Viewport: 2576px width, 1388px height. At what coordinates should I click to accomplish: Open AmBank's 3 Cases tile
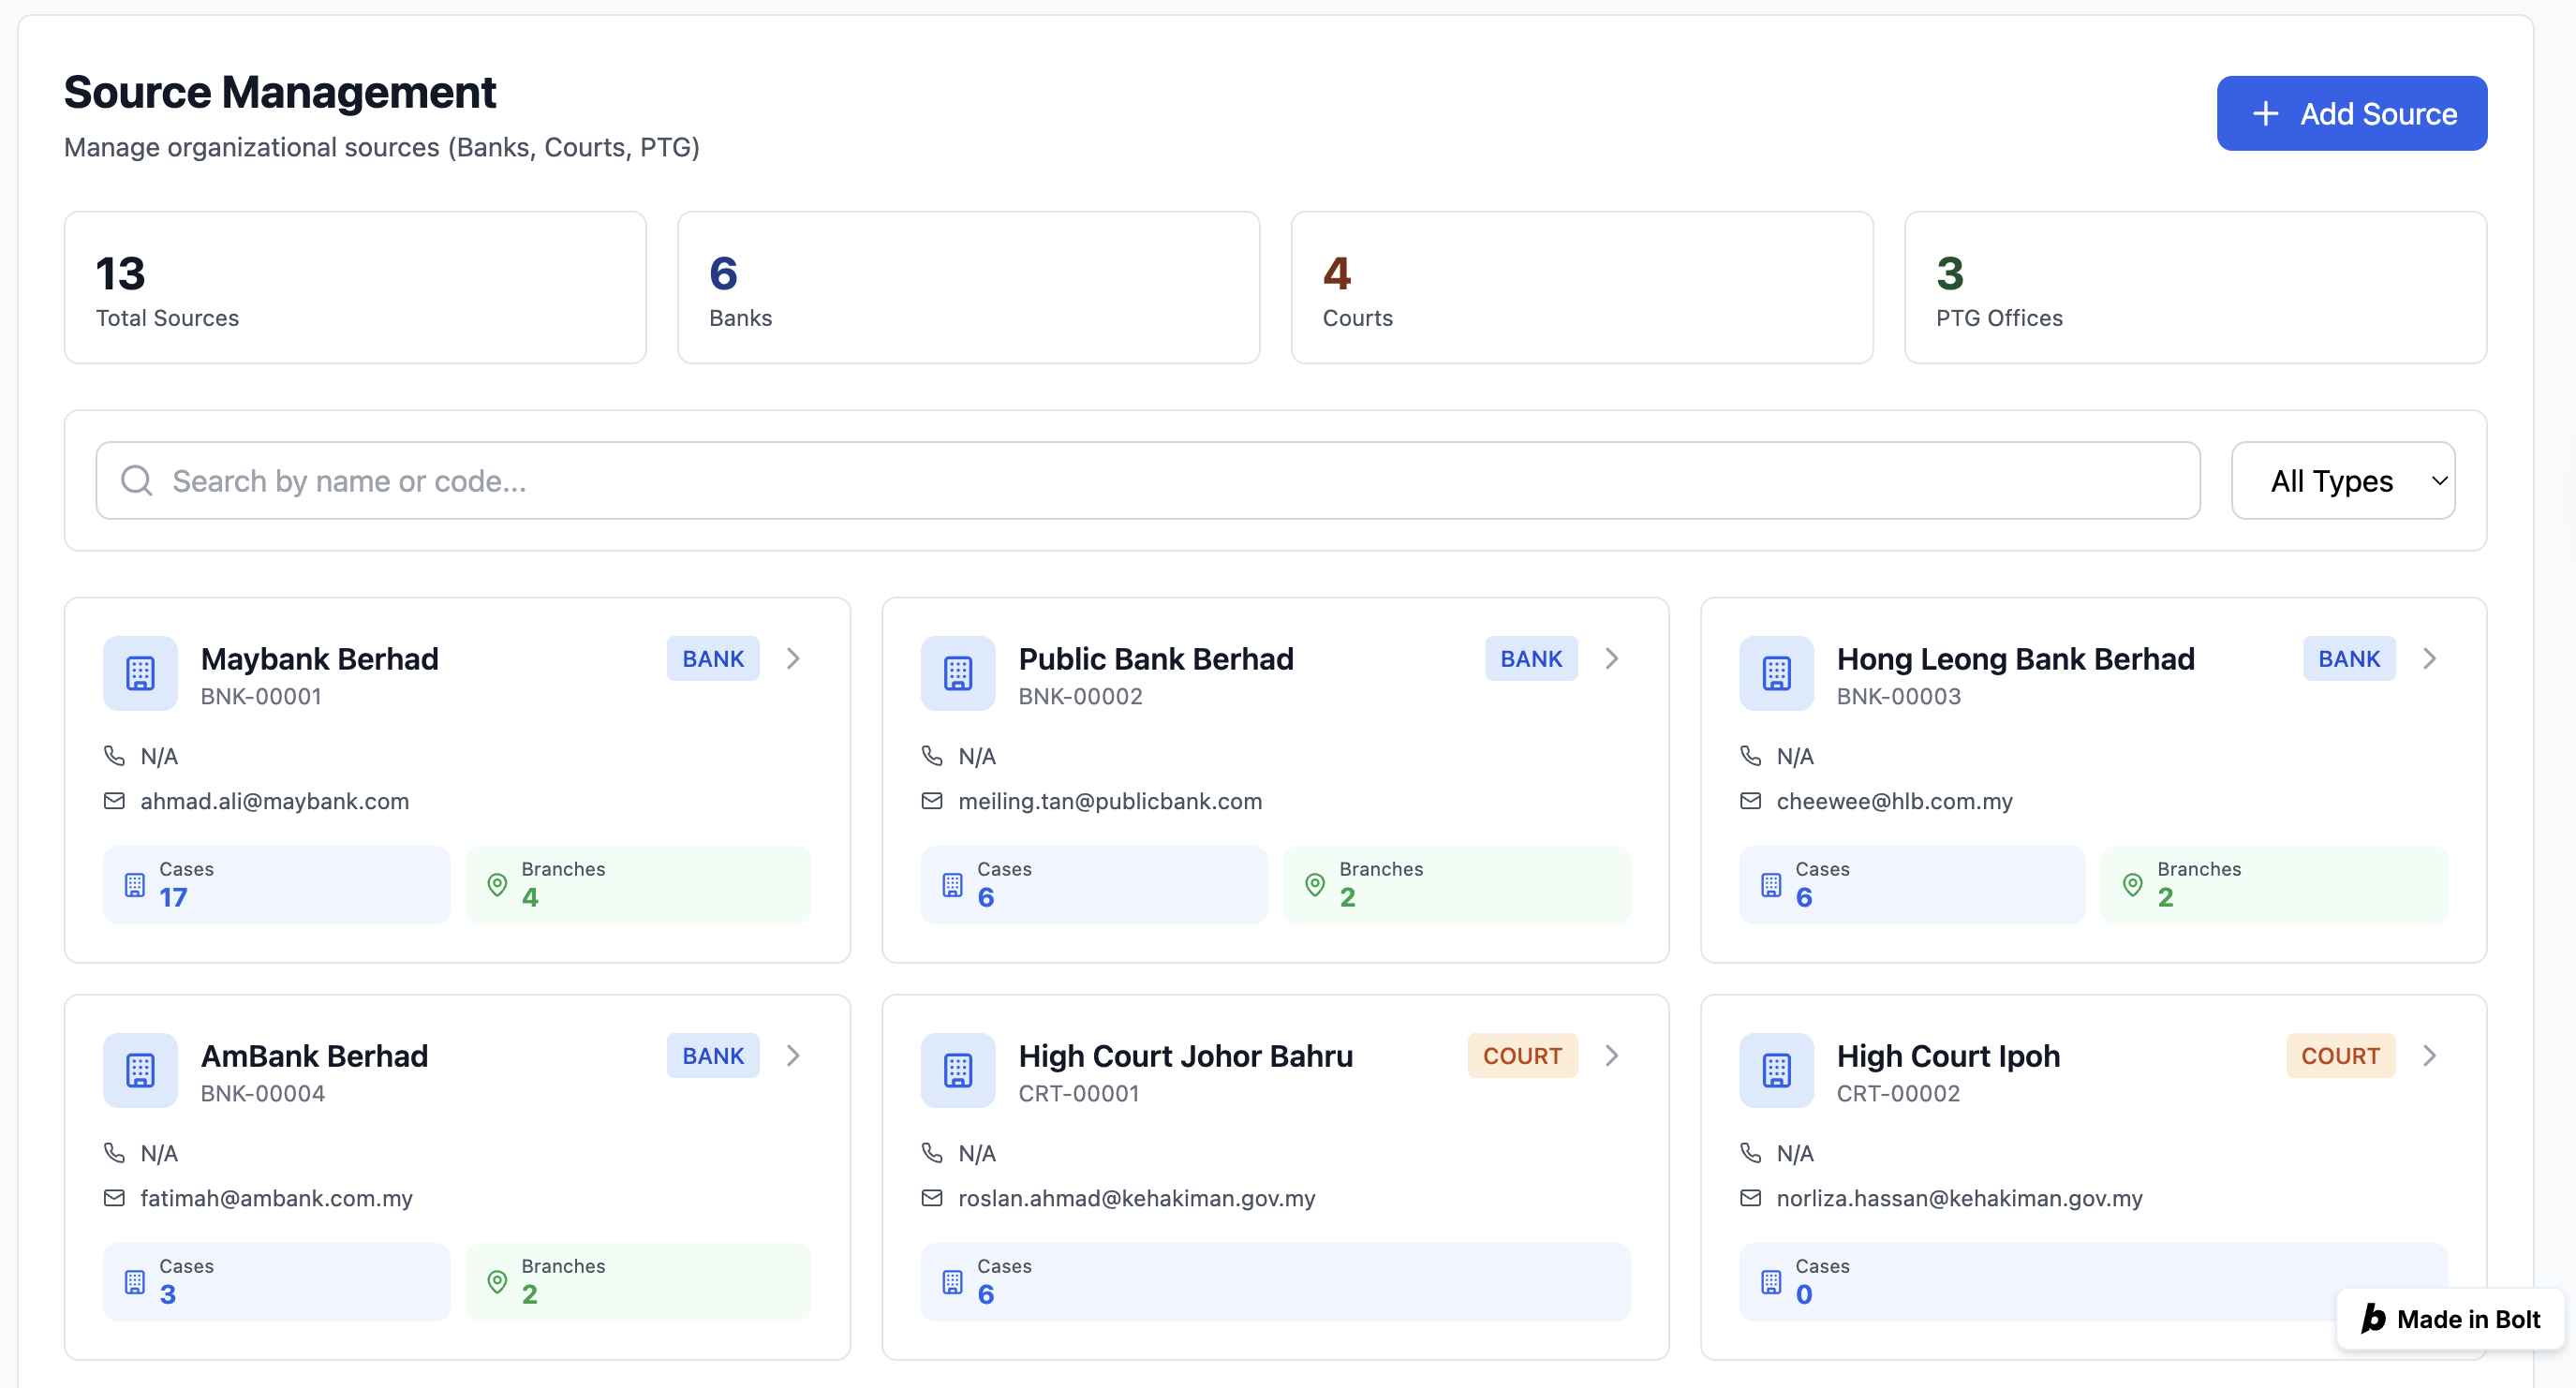[x=276, y=1281]
